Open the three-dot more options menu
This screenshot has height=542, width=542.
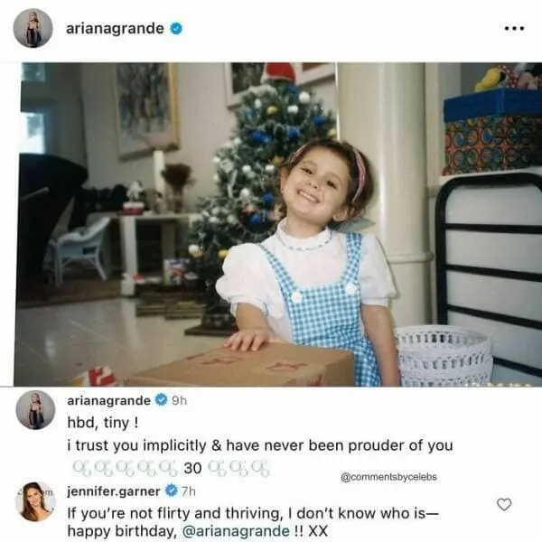click(x=513, y=28)
